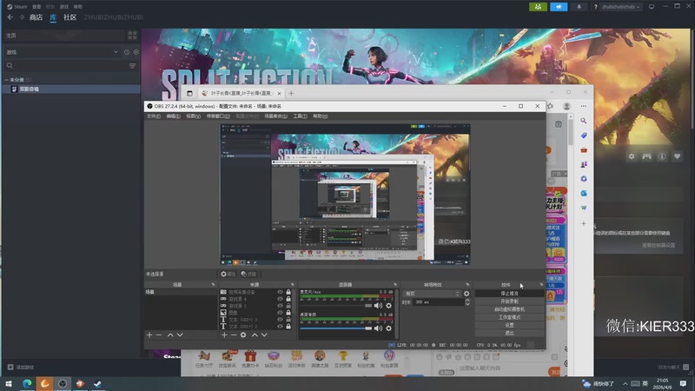Move scene up in OBS Scenes panel
The image size is (695, 391).
click(170, 335)
